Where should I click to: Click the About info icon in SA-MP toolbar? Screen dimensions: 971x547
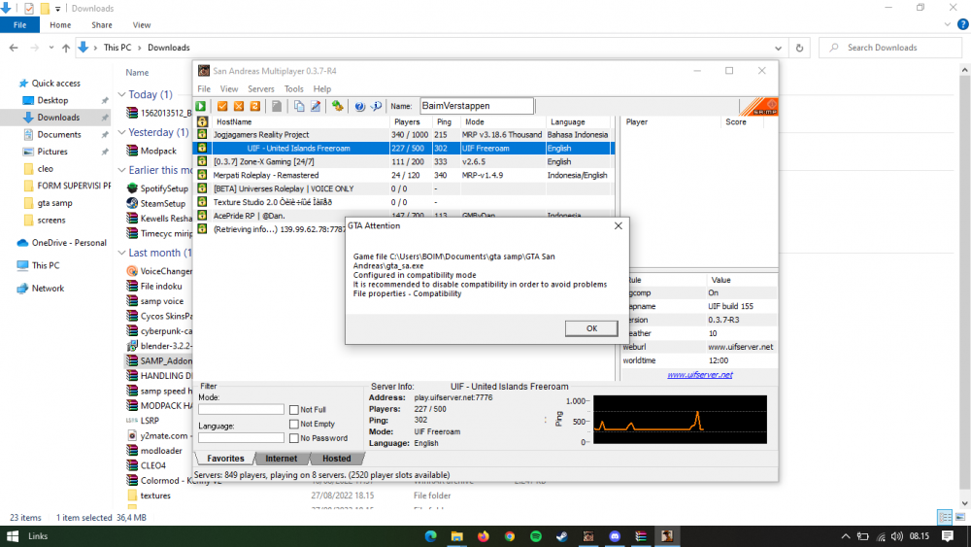[x=376, y=106]
